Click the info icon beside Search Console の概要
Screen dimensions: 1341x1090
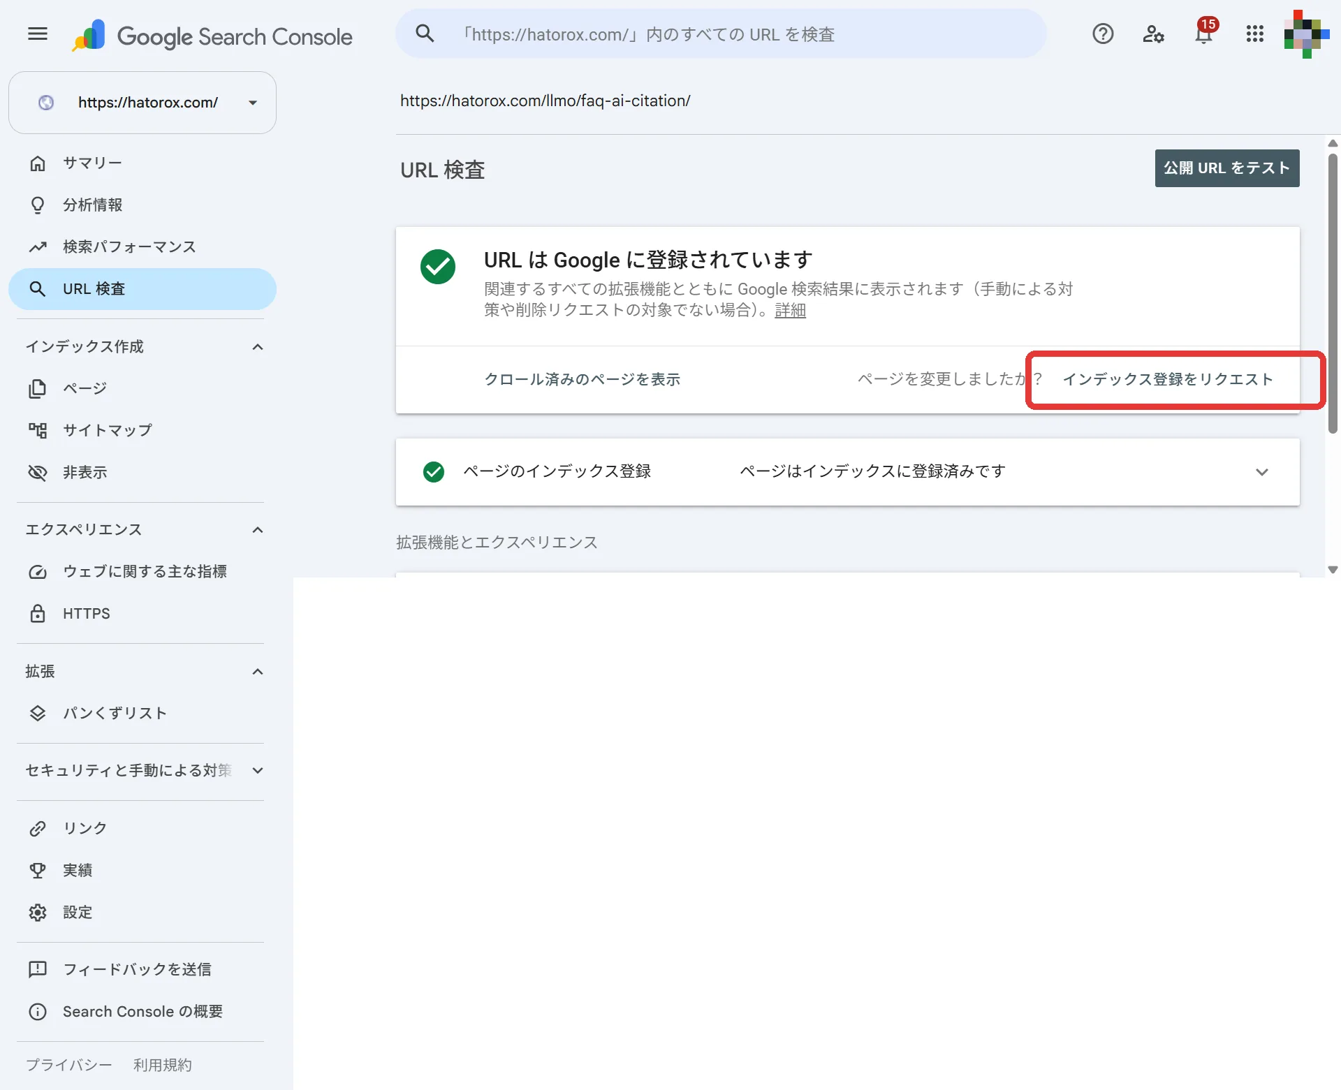click(x=38, y=1011)
